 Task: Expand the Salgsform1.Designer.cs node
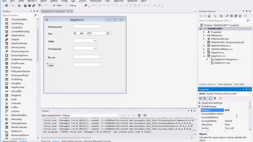point(208,60)
